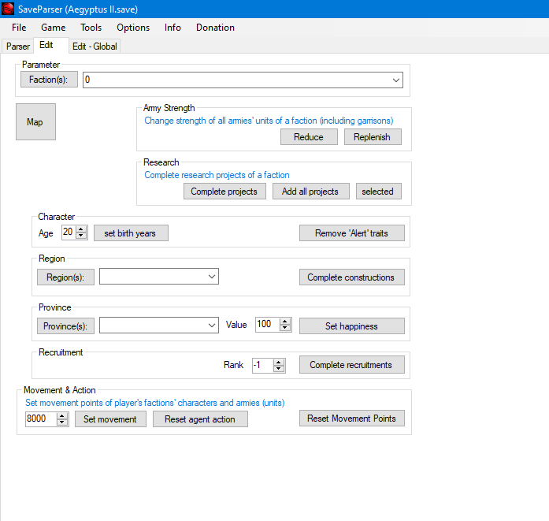
Task: Increase the Age spinner value
Action: click(80, 229)
